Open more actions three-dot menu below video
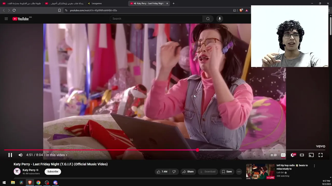This screenshot has width=332, height=186. coord(239,172)
